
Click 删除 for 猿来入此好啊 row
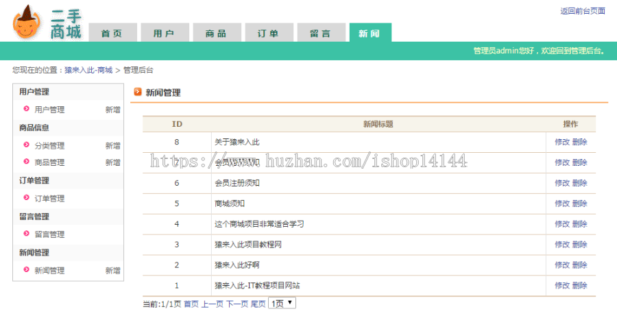pyautogui.click(x=579, y=265)
